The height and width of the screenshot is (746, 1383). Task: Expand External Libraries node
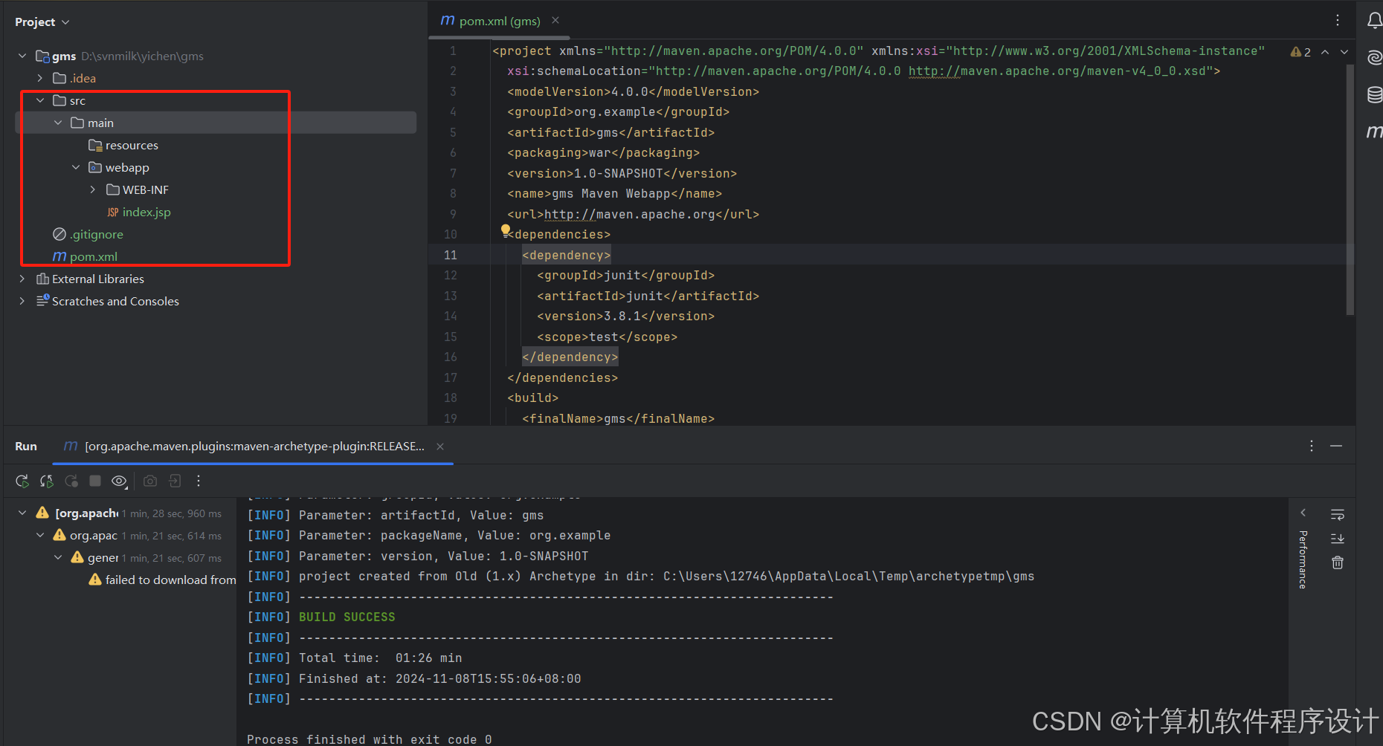point(22,279)
